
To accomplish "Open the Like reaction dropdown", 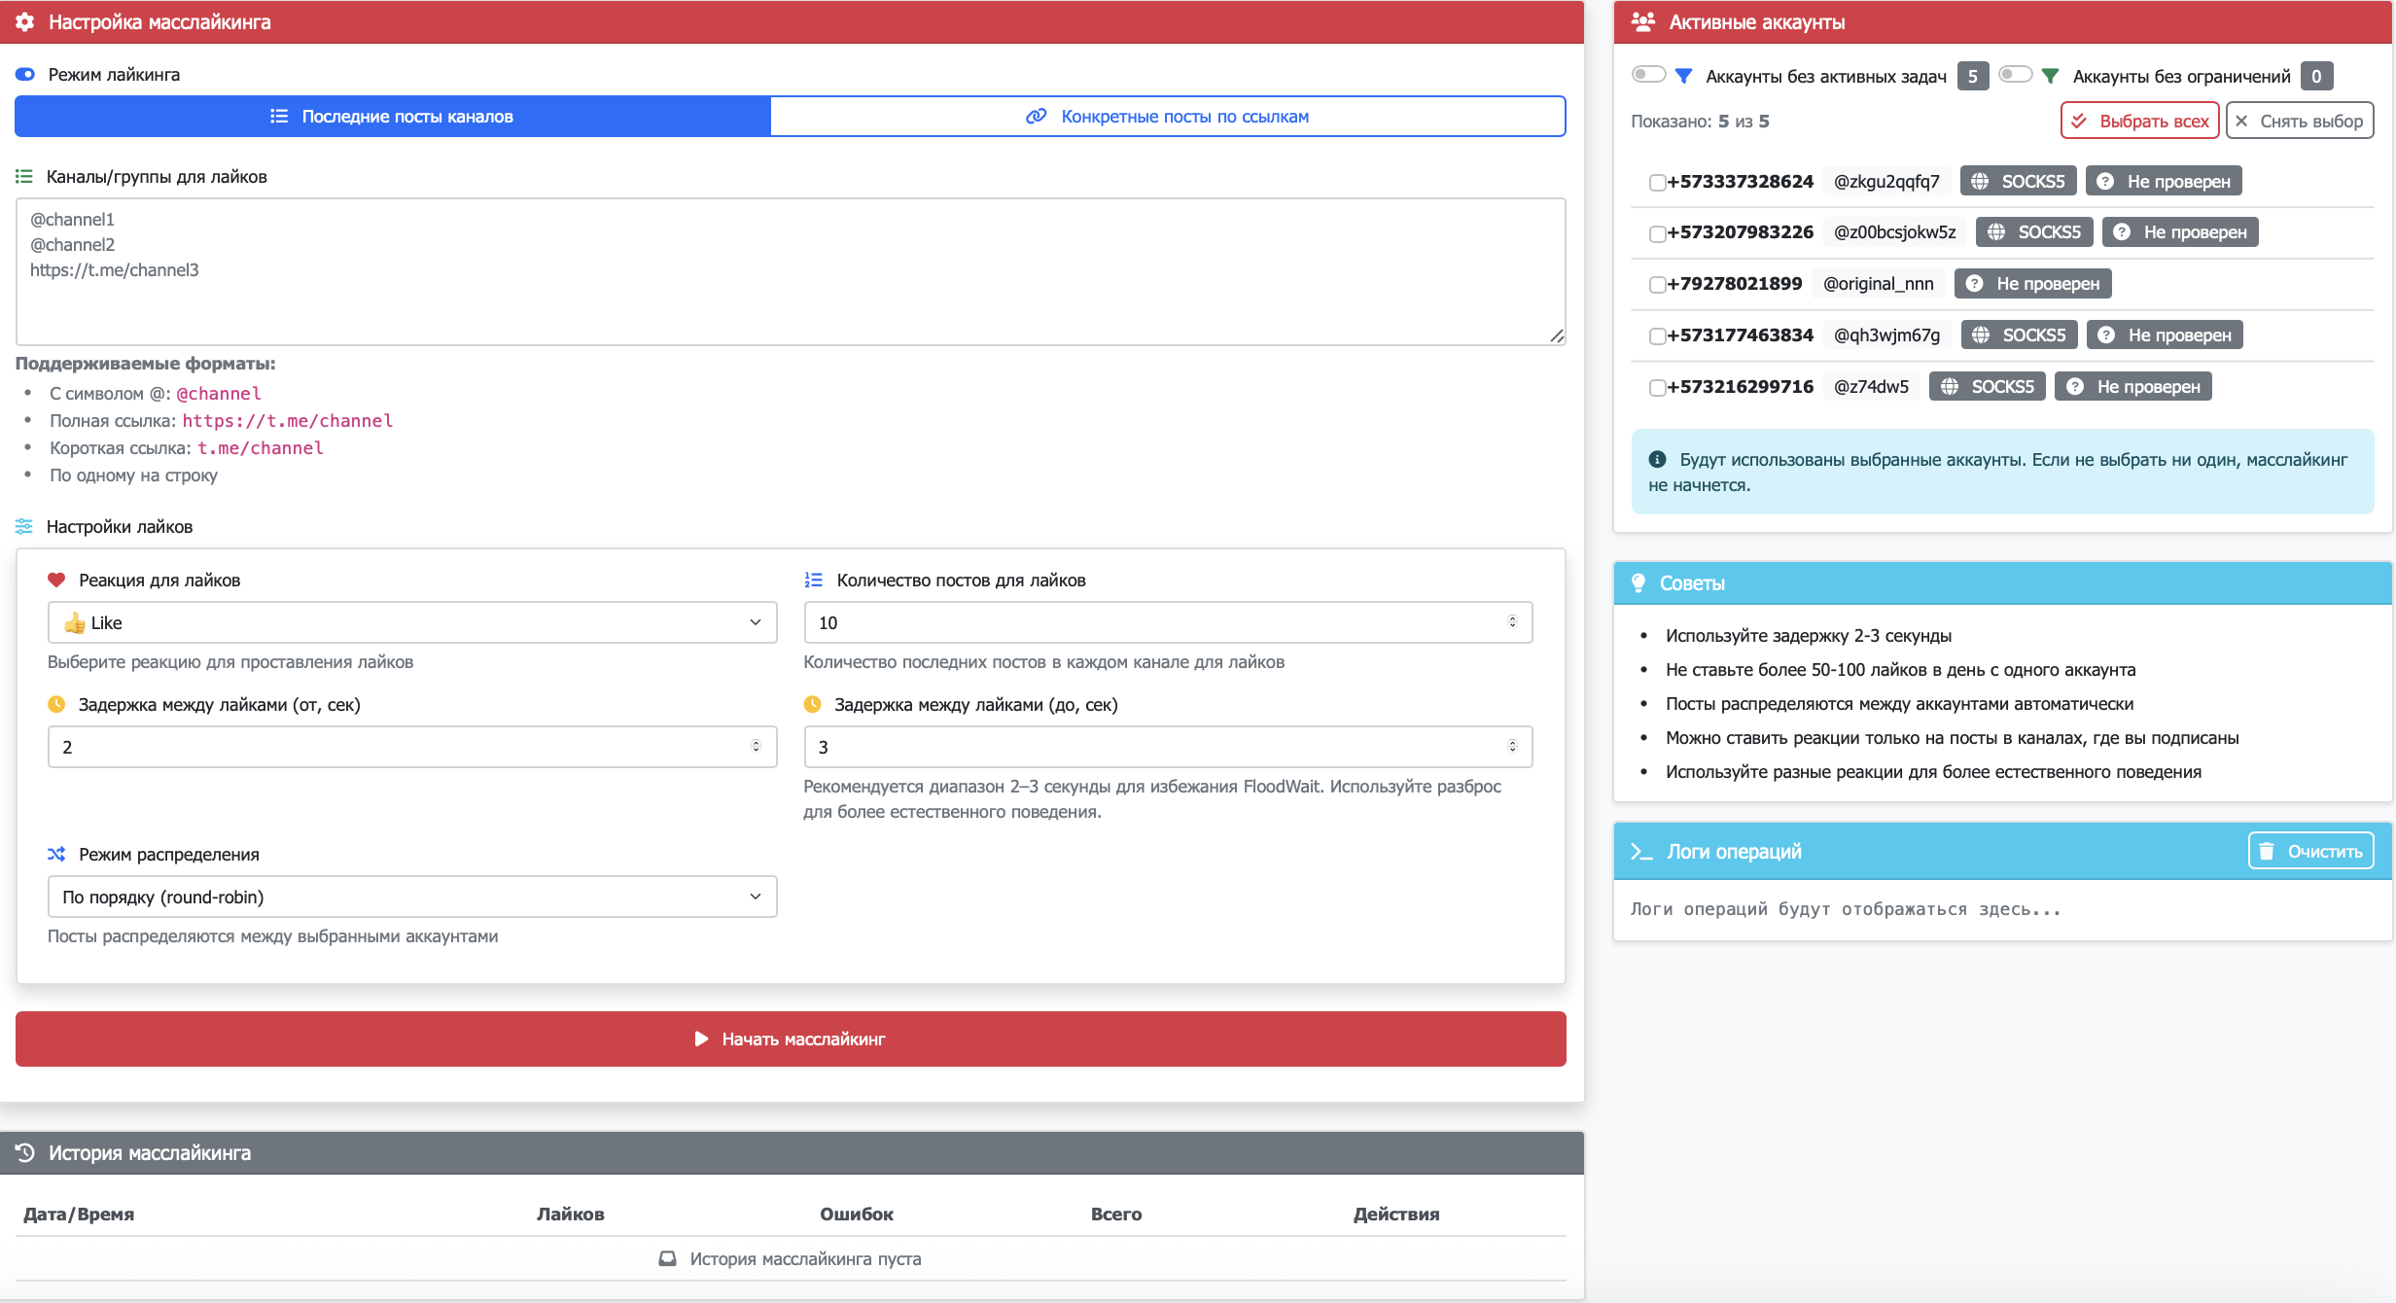I will coord(412,622).
